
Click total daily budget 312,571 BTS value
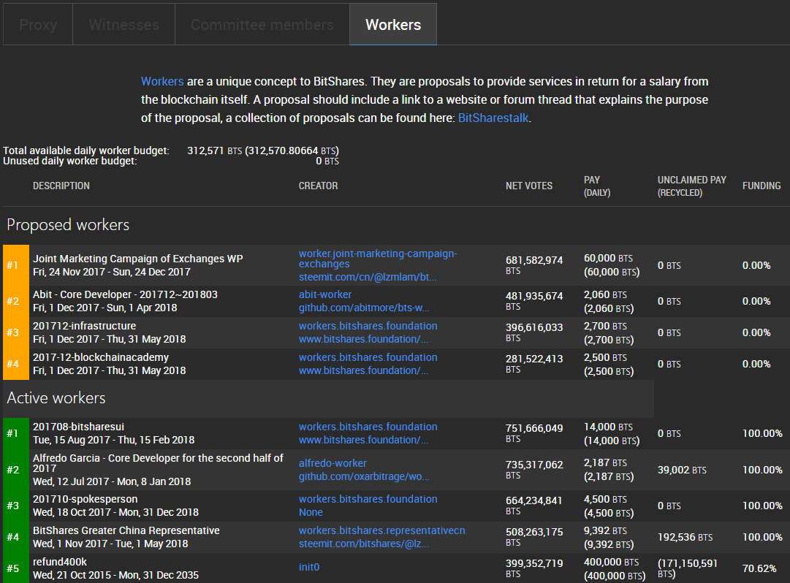coord(215,150)
